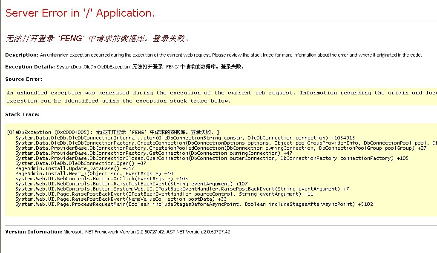The width and height of the screenshot is (437, 253).
Task: Click the bold "Exception Details:" label
Action: pos(30,67)
